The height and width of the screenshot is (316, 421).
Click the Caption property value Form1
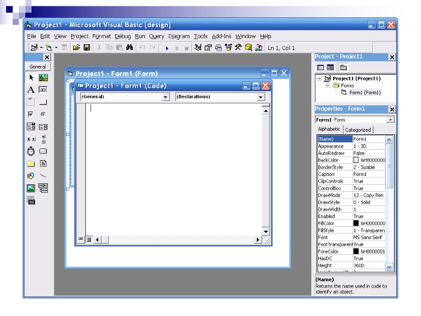click(369, 174)
